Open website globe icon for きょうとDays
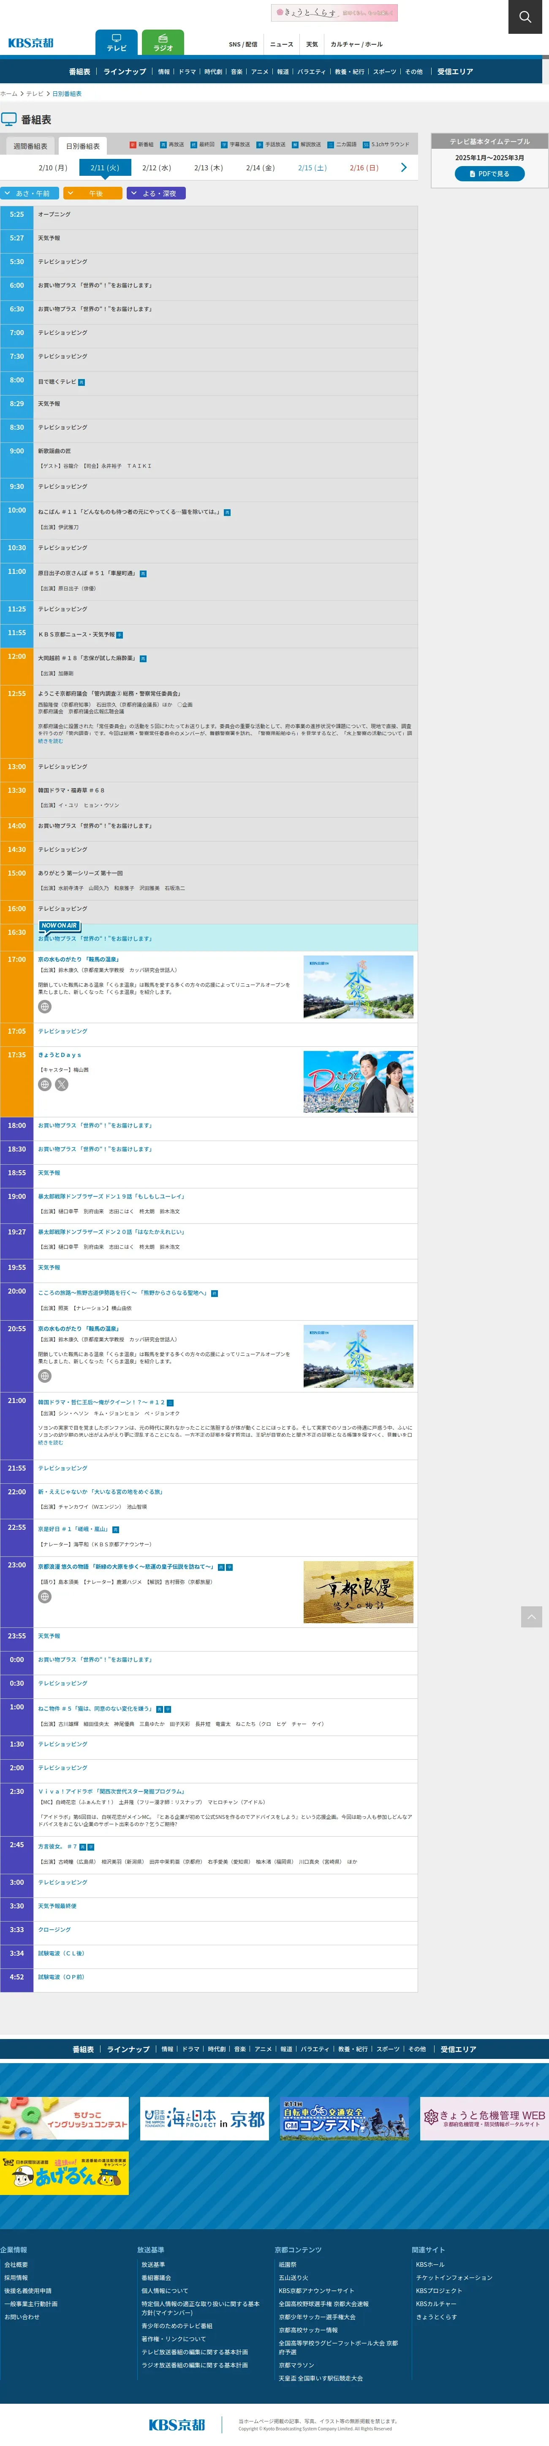 (x=45, y=1084)
